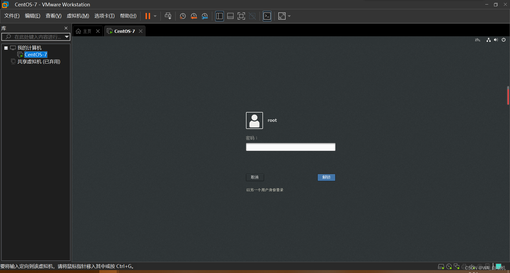
Task: Open the 文件(F) menu
Action: pyautogui.click(x=12, y=16)
